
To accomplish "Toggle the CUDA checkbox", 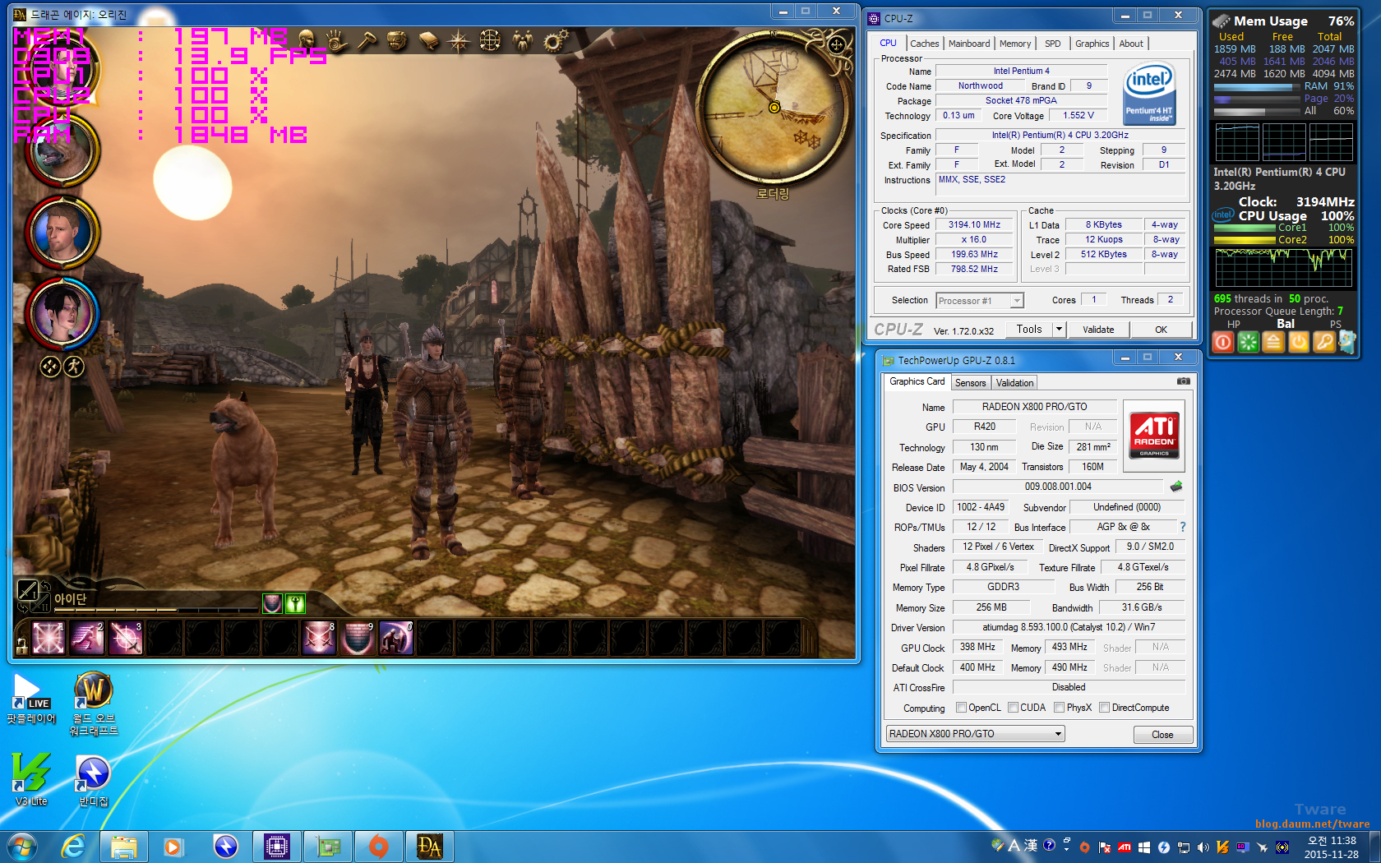I will pos(1013,708).
